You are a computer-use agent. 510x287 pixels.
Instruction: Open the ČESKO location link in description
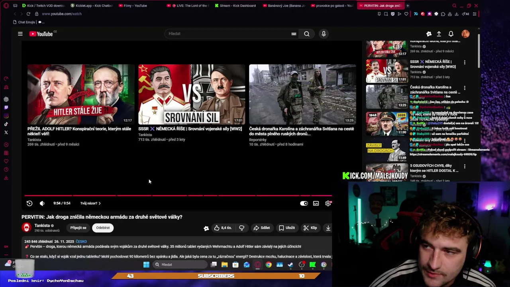point(81,242)
